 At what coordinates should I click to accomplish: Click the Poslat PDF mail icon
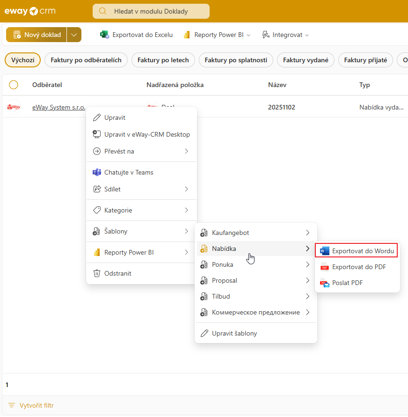click(324, 283)
